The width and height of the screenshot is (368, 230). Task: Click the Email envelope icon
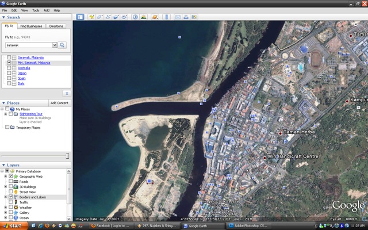pos(178,17)
